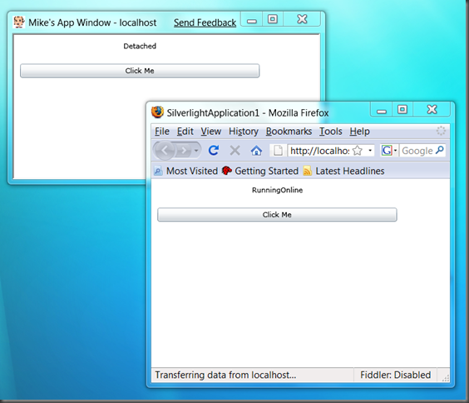Open the address bar history dropdown

pyautogui.click(x=370, y=151)
